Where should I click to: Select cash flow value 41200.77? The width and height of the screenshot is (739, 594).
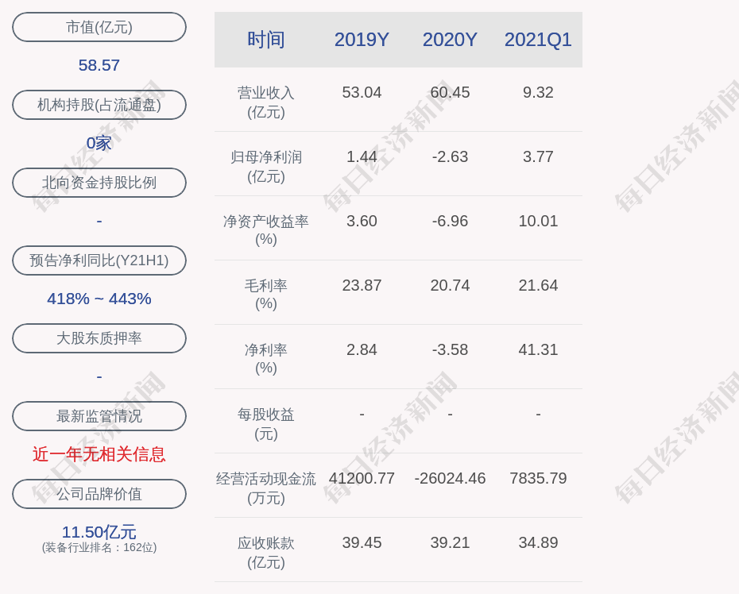[x=362, y=478]
